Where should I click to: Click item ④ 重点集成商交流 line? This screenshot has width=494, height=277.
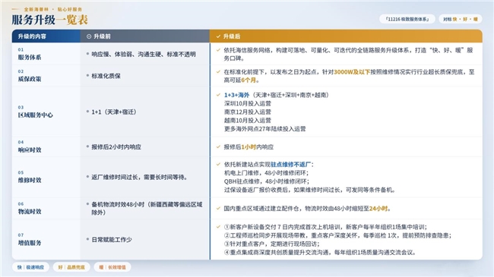320,253
